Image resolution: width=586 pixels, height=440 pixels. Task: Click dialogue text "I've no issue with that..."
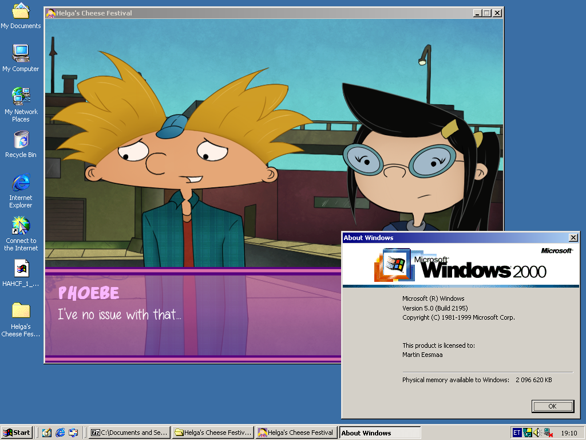(x=120, y=315)
